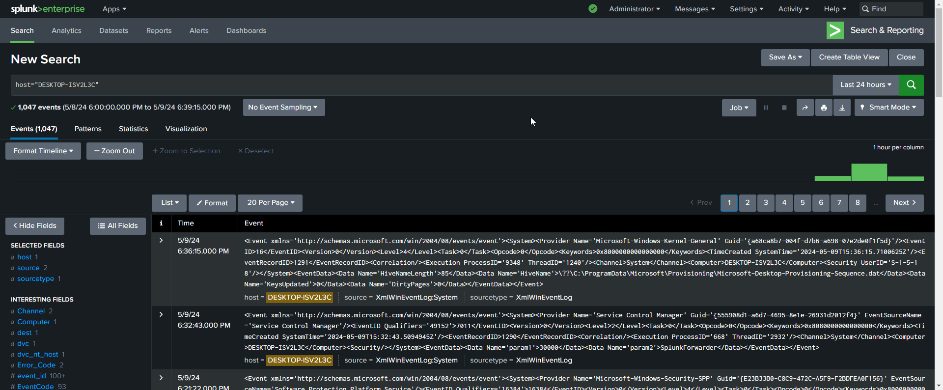Screen dimensions: 943x390
Task: Click the print results icon
Action: tap(824, 108)
